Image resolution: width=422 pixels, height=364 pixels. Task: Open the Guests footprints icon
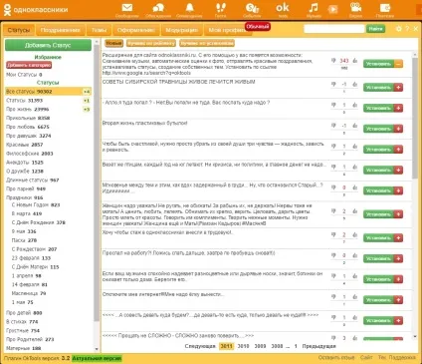220,8
